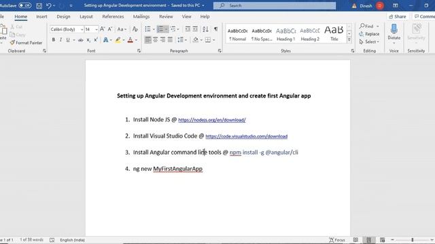
Task: Open the code.visualstudio.com download link
Action: point(246,136)
